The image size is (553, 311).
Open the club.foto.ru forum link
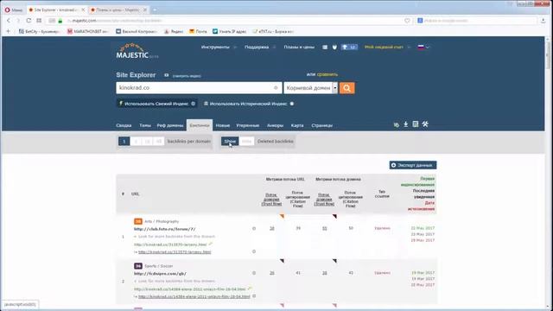[164, 229]
